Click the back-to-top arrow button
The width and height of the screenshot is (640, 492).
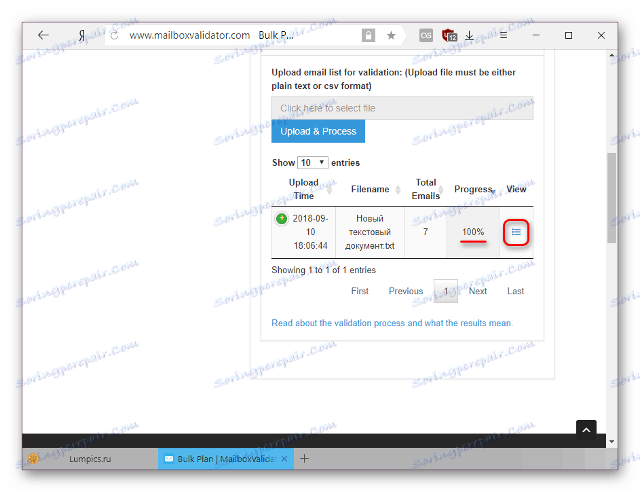point(586,430)
